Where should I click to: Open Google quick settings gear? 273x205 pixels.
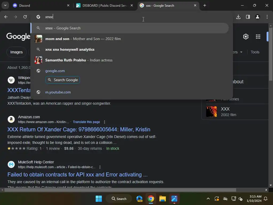pyautogui.click(x=246, y=37)
